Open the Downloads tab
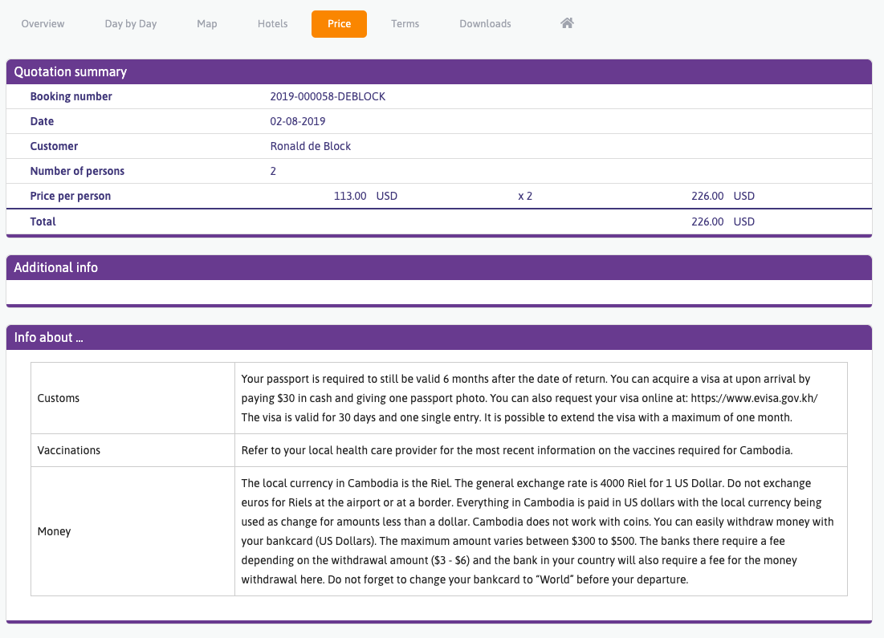The width and height of the screenshot is (884, 638). pyautogui.click(x=485, y=23)
